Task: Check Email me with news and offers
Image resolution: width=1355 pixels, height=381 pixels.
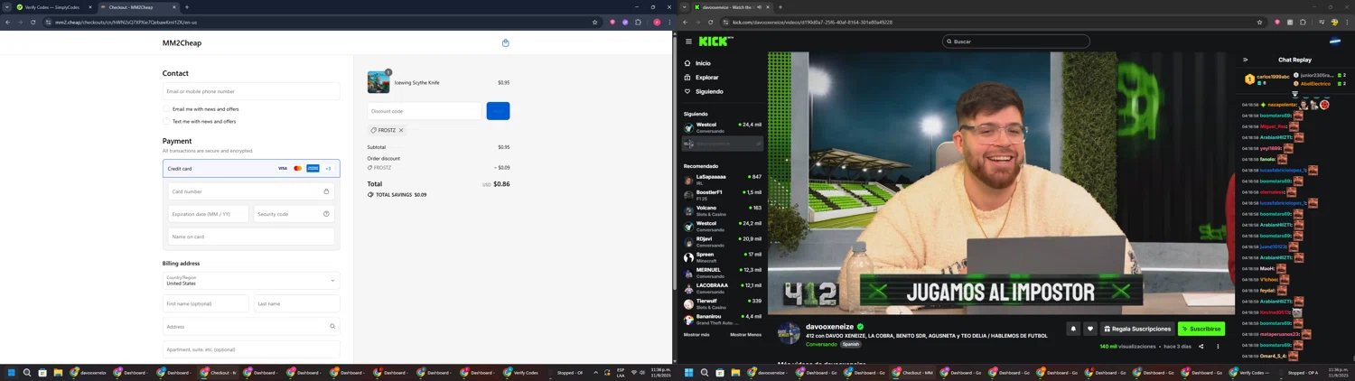Action: pos(167,109)
